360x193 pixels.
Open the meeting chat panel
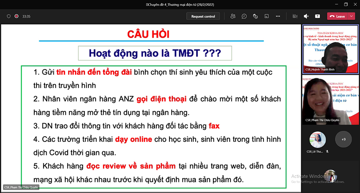click(x=244, y=16)
